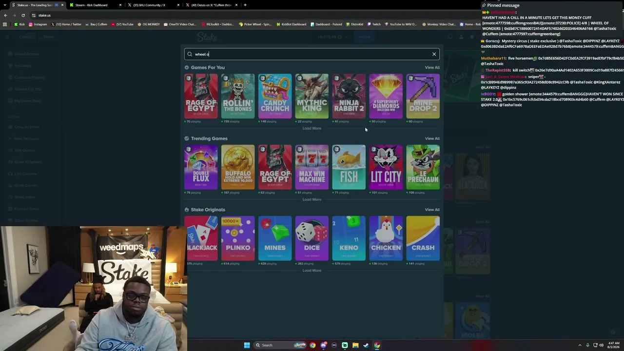Open the YouTube bookmark
This screenshot has width=624, height=351.
[x=122, y=24]
